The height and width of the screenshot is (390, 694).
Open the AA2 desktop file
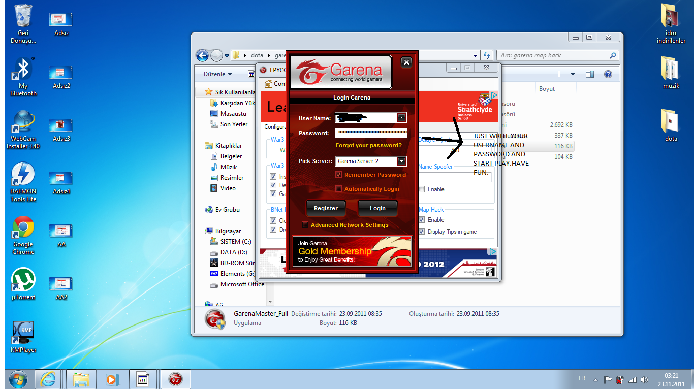61,288
